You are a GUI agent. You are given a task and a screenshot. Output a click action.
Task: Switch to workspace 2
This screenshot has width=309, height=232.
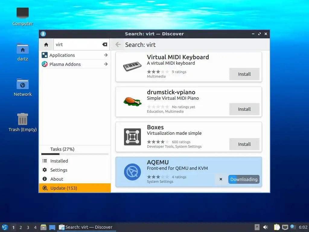point(21,227)
